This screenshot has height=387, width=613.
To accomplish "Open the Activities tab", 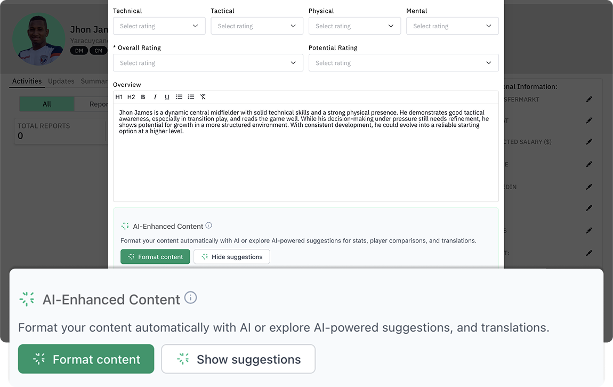I will coord(27,81).
